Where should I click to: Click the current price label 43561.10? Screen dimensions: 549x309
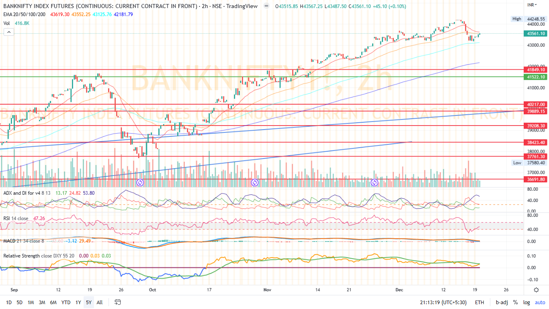536,34
